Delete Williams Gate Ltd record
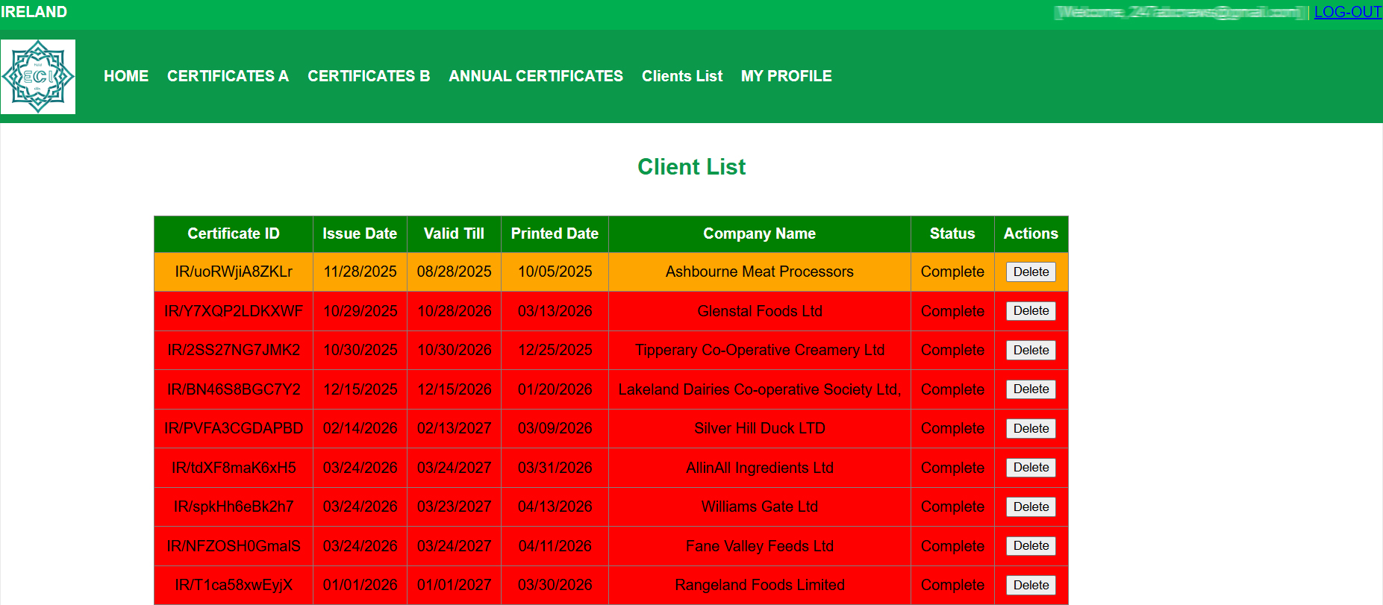This screenshot has height=605, width=1383. click(1031, 507)
